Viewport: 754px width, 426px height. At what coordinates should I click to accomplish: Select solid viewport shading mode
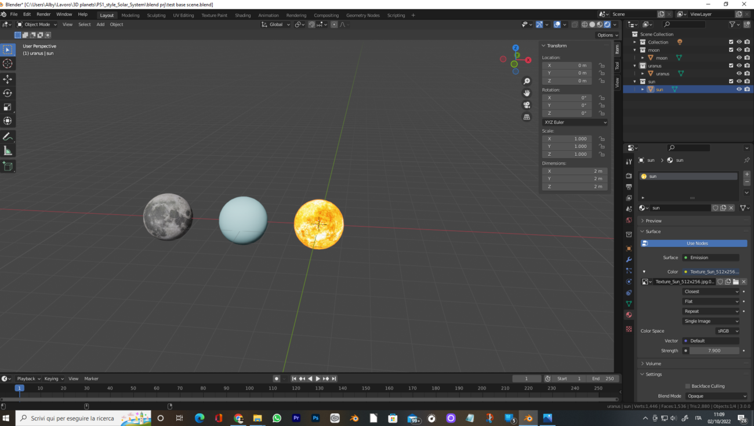(x=592, y=24)
